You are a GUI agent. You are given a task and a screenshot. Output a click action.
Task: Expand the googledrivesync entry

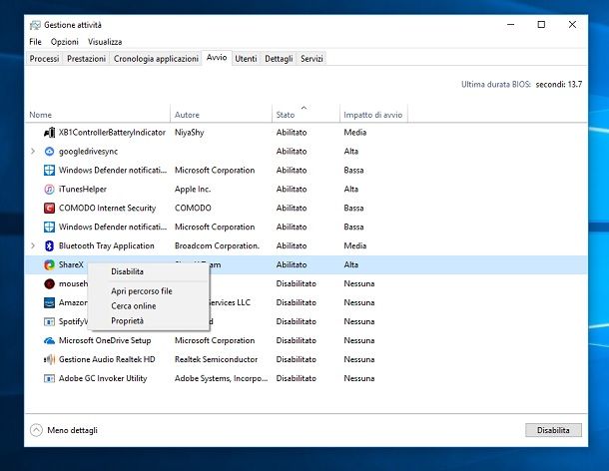pyautogui.click(x=33, y=152)
